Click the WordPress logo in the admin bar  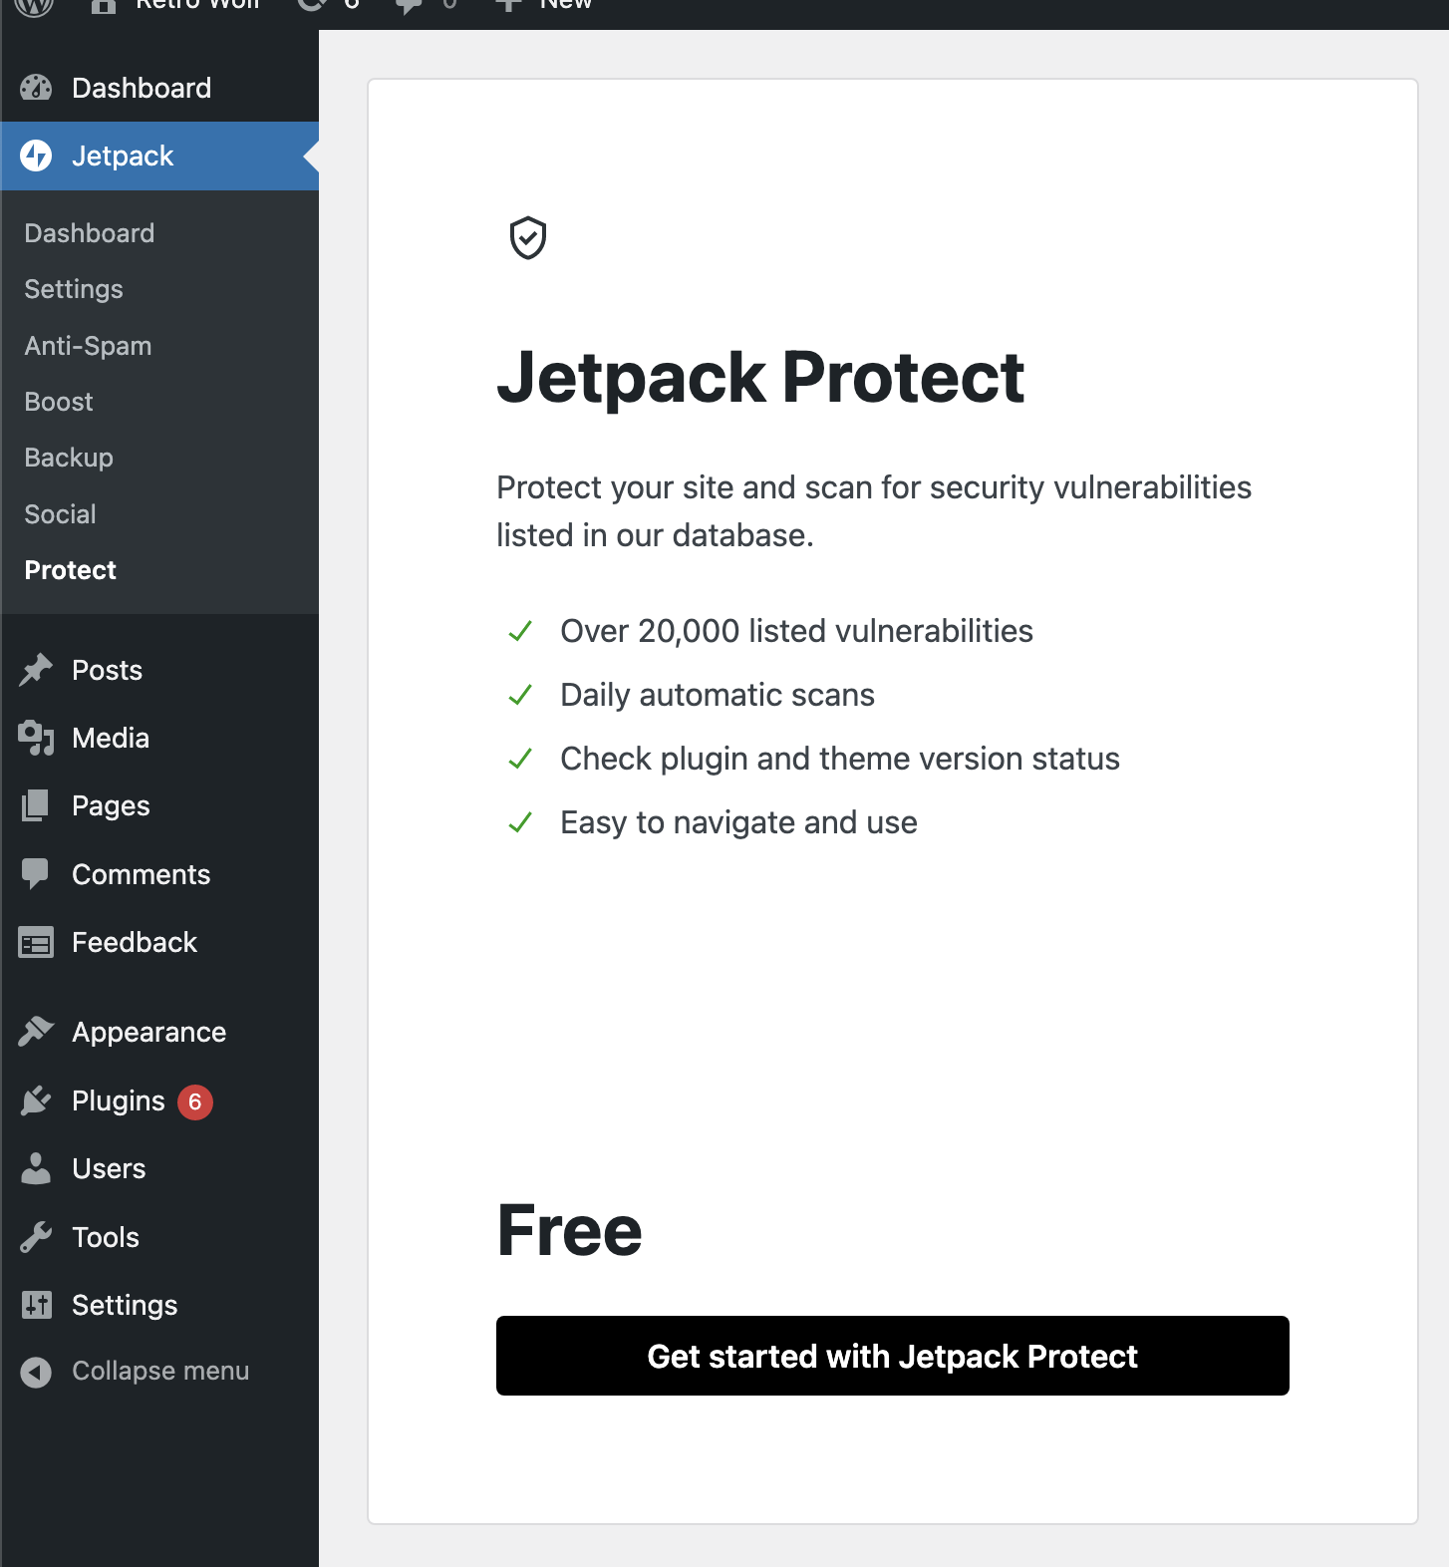[x=34, y=5]
